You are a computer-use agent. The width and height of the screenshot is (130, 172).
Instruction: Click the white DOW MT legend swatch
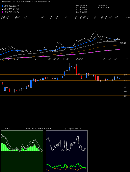pos(3,9)
